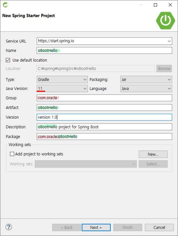Maximize the dialog window
This screenshot has height=236, width=178.
click(x=155, y=5)
